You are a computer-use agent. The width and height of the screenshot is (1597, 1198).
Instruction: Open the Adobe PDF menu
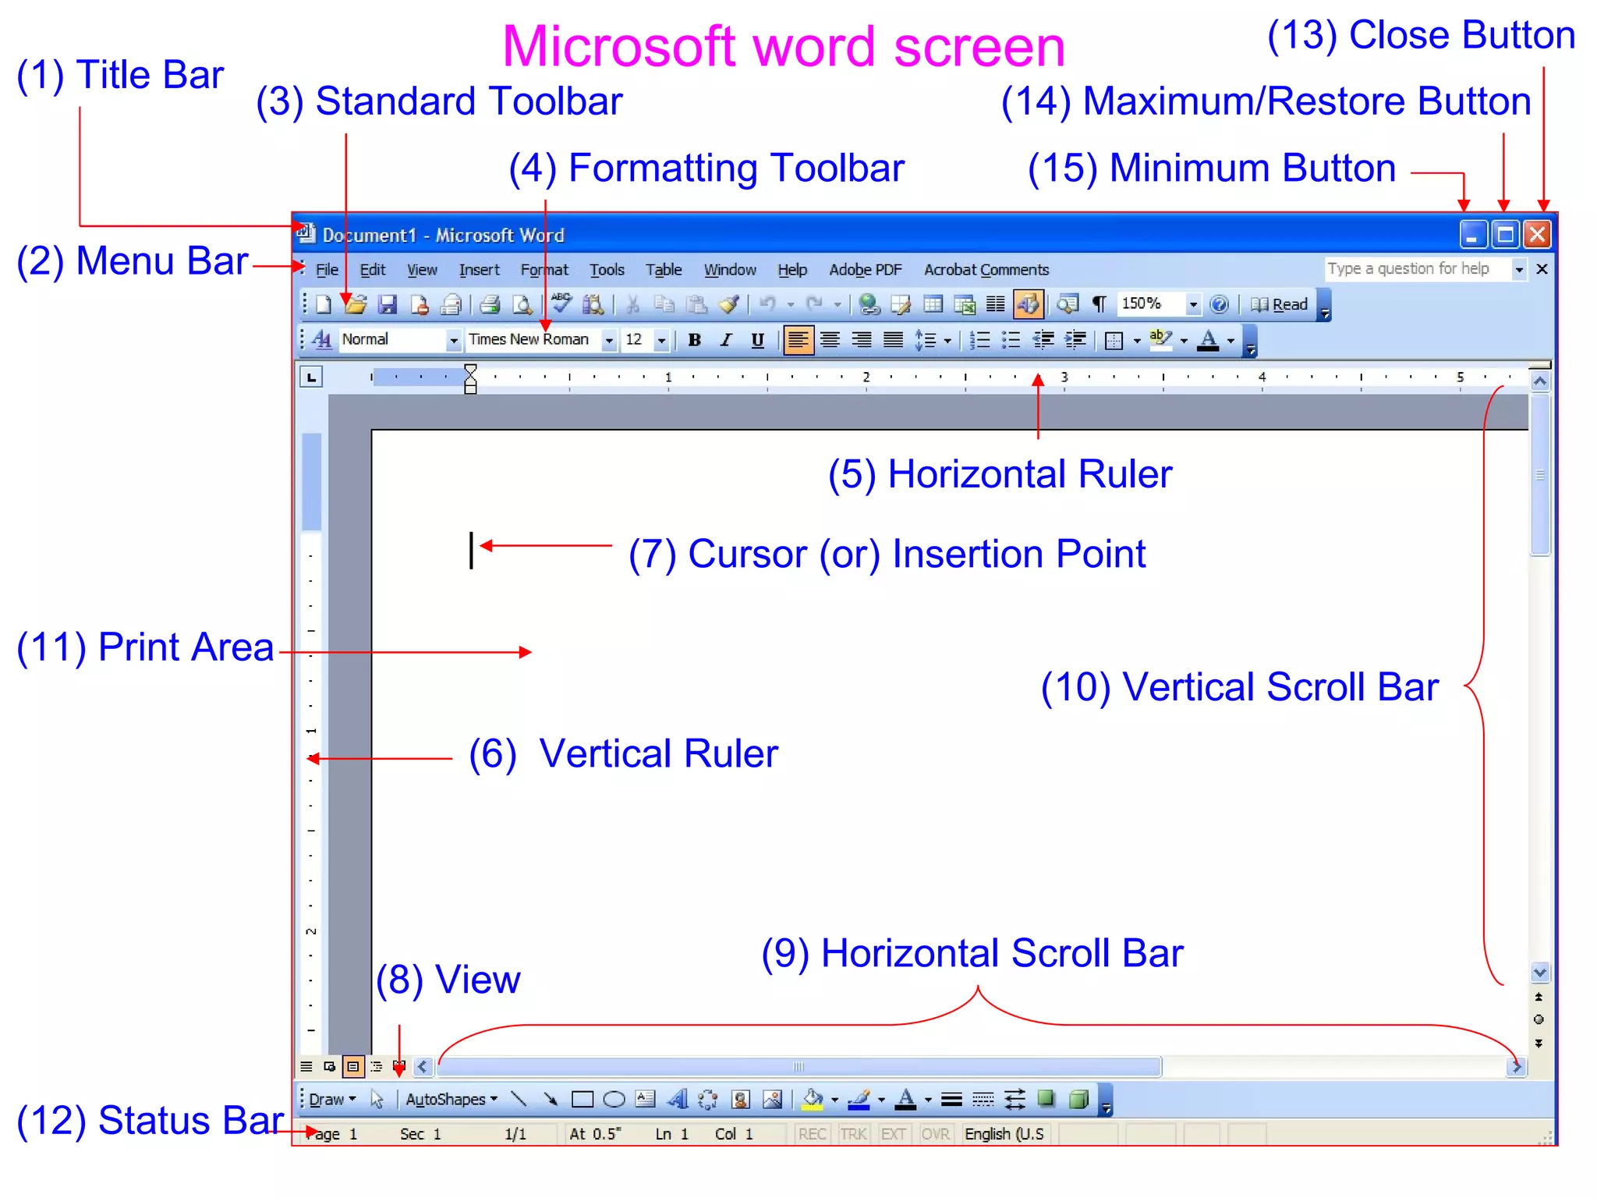[866, 270]
